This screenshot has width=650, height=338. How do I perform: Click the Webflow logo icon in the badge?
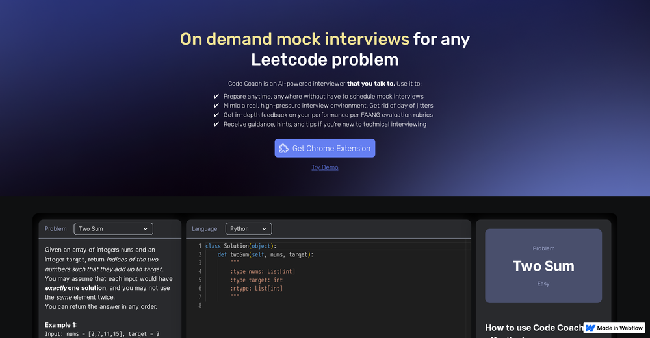point(590,328)
